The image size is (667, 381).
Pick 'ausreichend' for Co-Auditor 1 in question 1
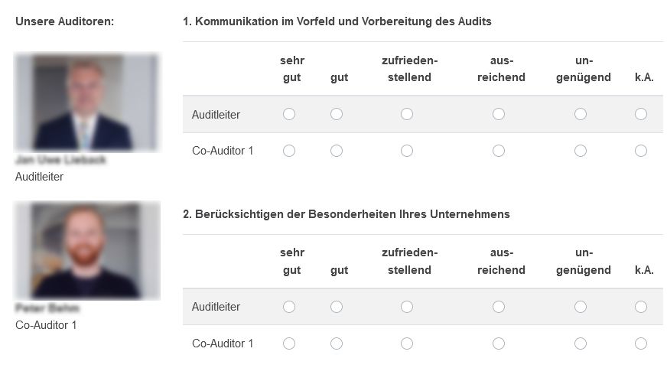point(499,151)
